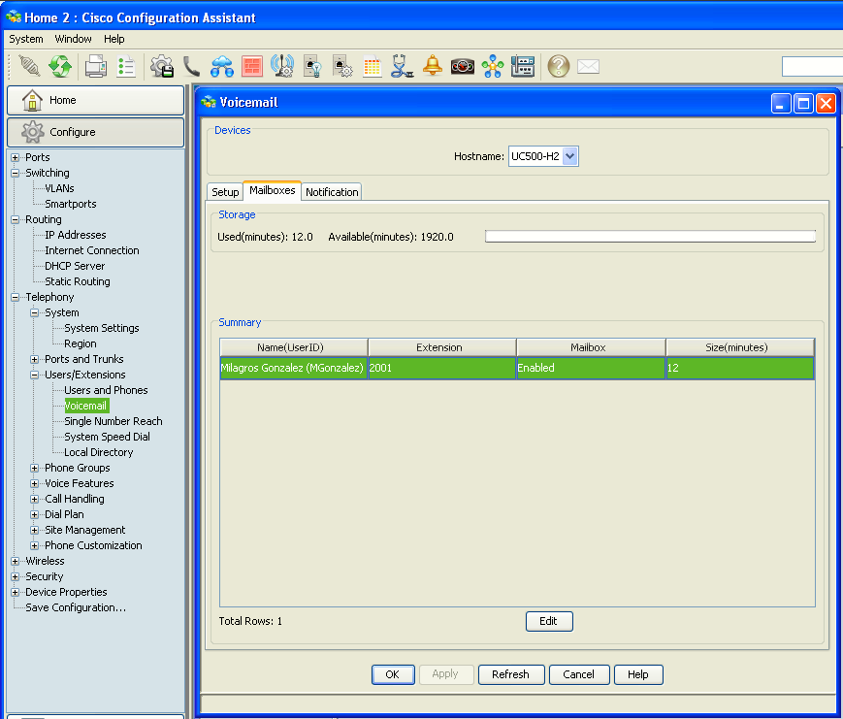Click the Home house icon
The image size is (843, 719).
pos(32,100)
